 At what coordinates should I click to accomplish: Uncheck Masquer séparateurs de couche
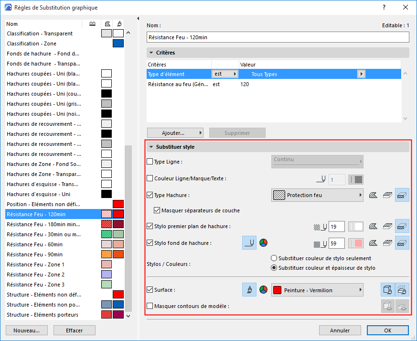click(x=157, y=210)
